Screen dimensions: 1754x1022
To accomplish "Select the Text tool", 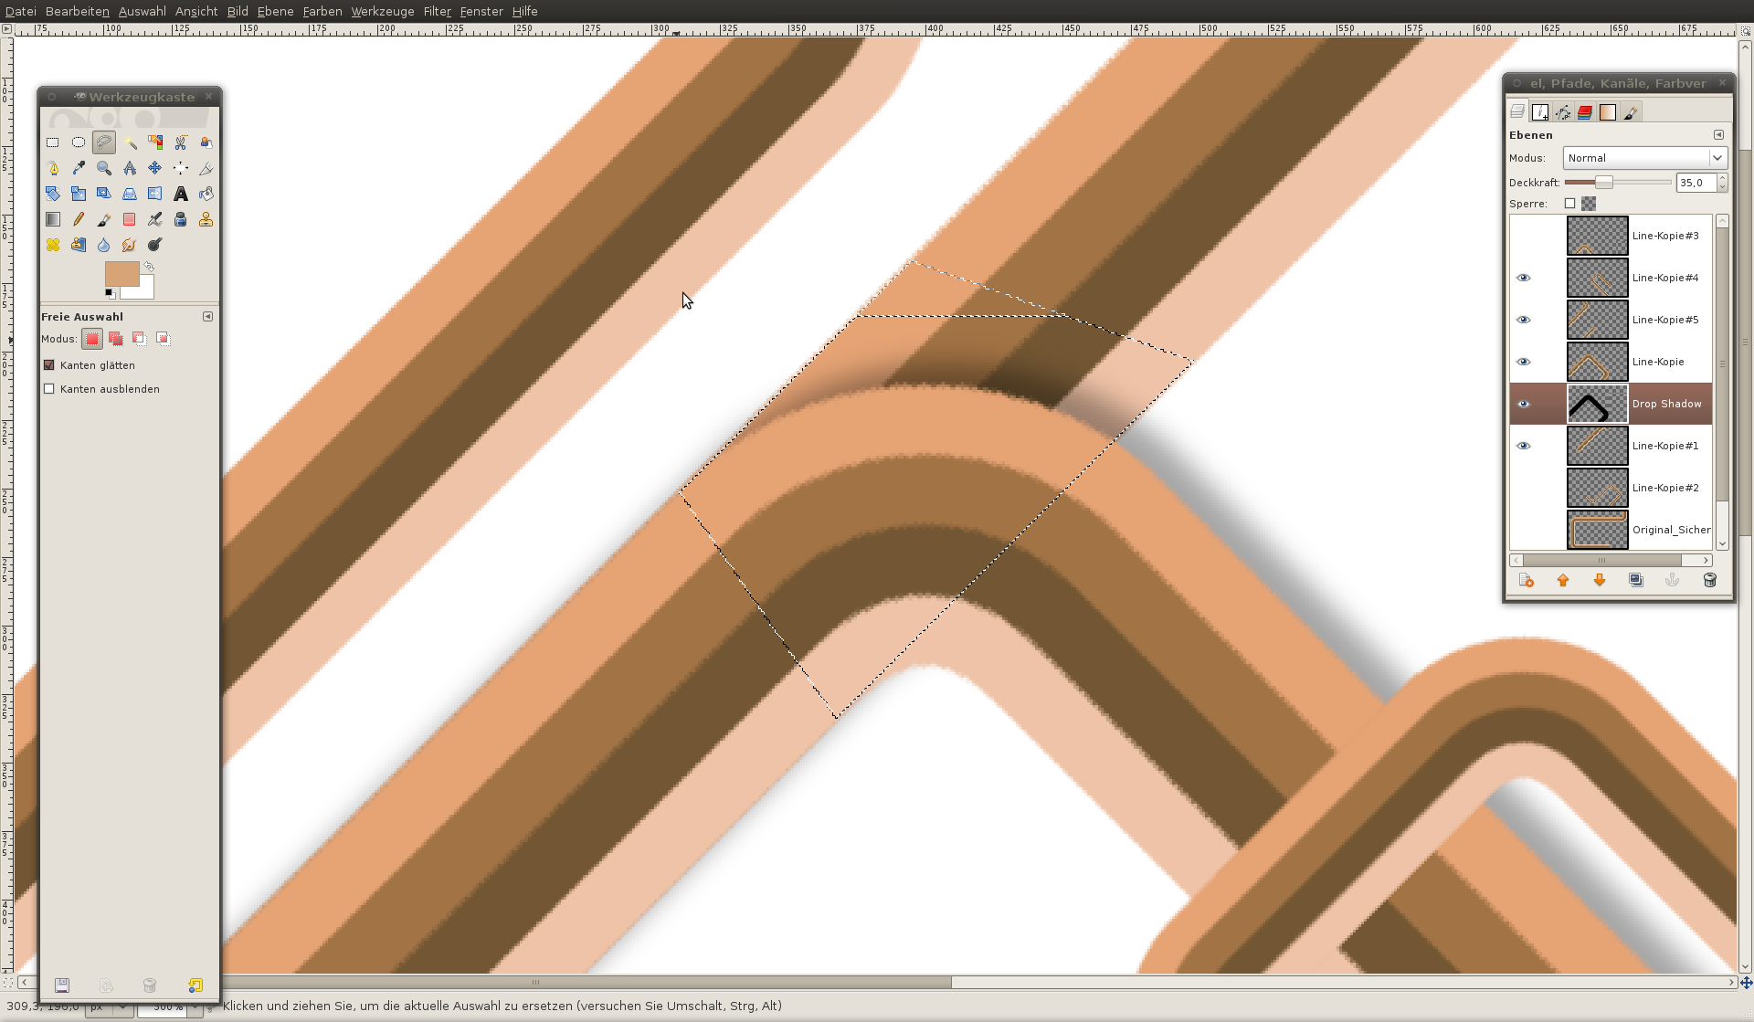I will click(x=181, y=194).
